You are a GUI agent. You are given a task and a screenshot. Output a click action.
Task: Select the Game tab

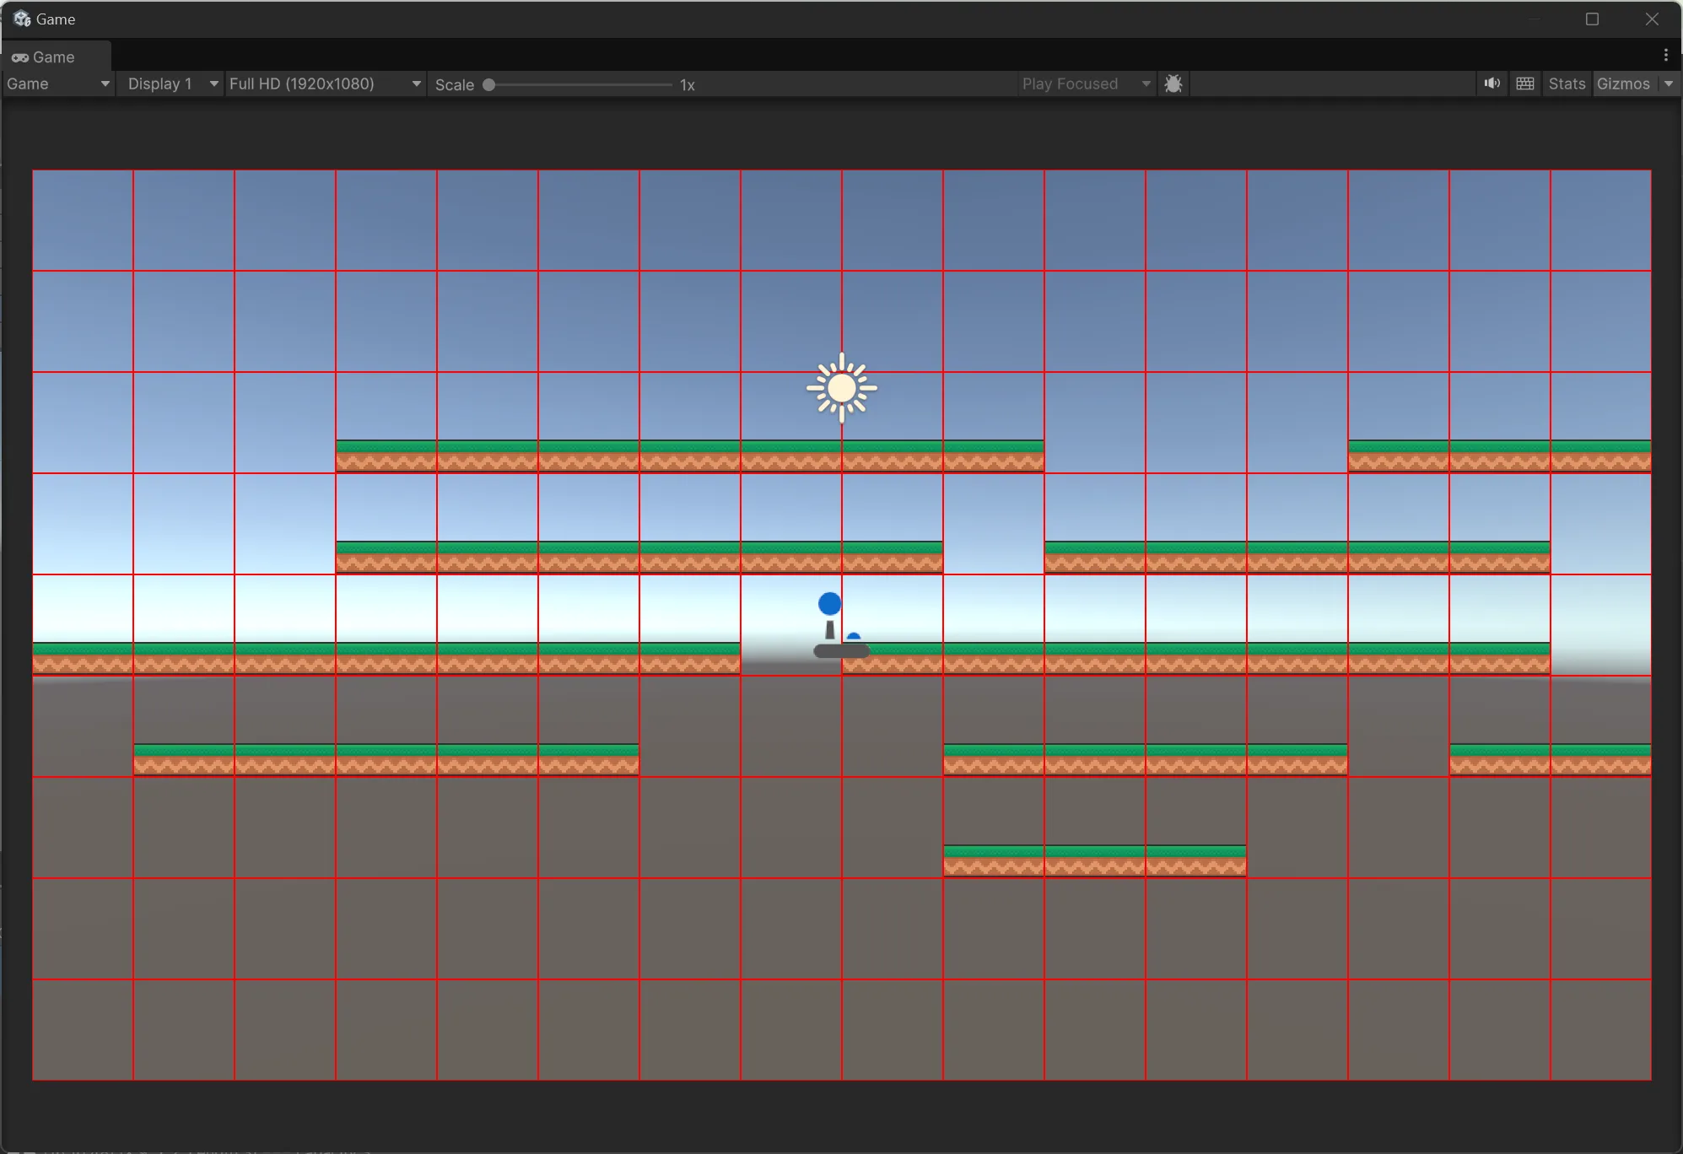pyautogui.click(x=54, y=57)
